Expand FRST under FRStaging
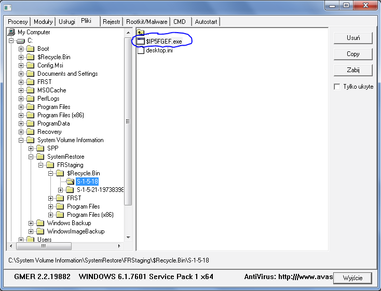This screenshot has height=291, width=381. point(50,198)
